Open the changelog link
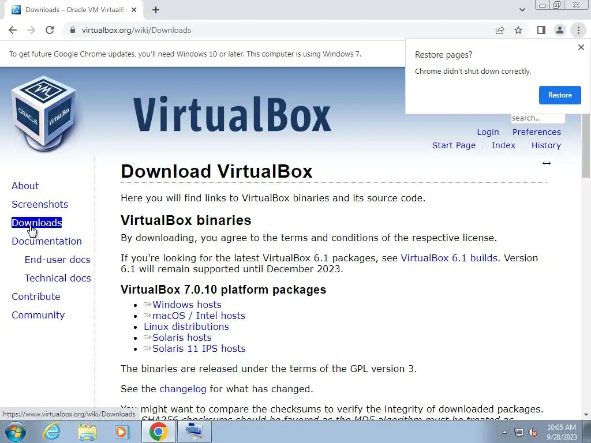Viewport: 591px width, 443px height. click(x=183, y=389)
